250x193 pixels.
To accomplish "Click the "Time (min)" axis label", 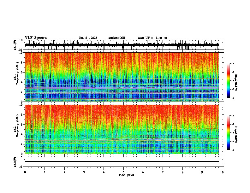I will [126, 175].
